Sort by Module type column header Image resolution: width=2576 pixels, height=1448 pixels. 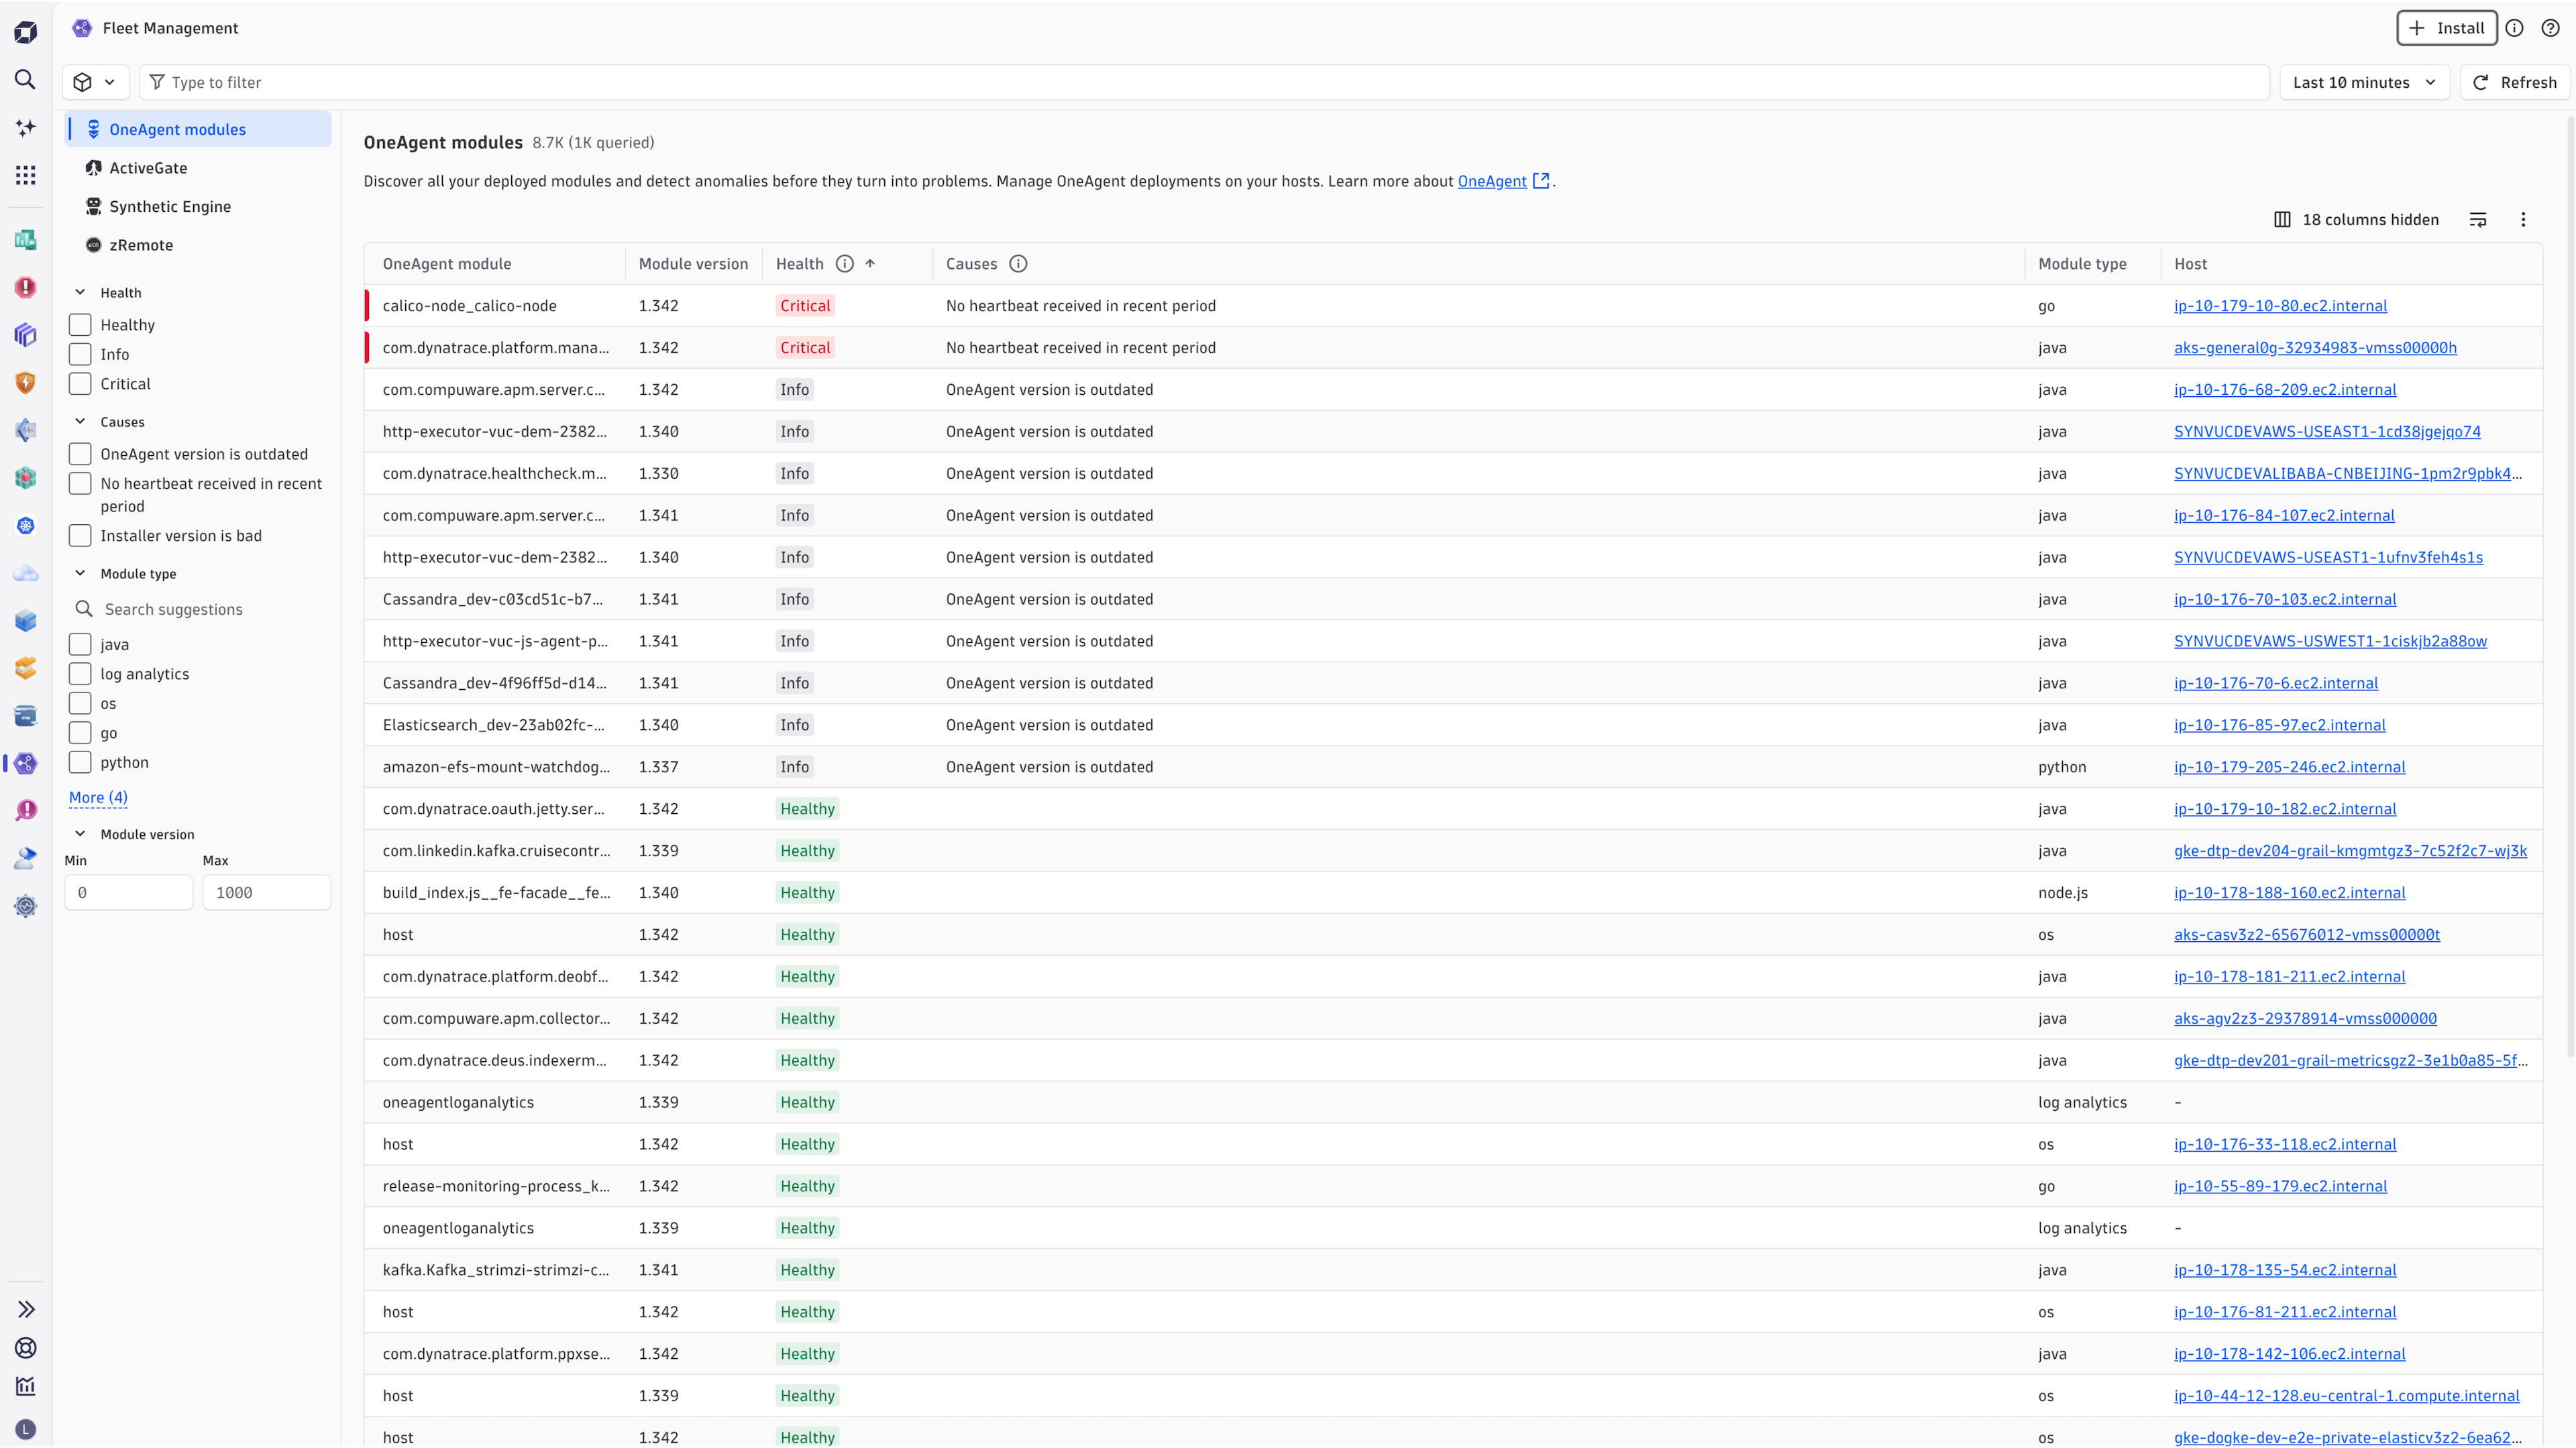2082,264
